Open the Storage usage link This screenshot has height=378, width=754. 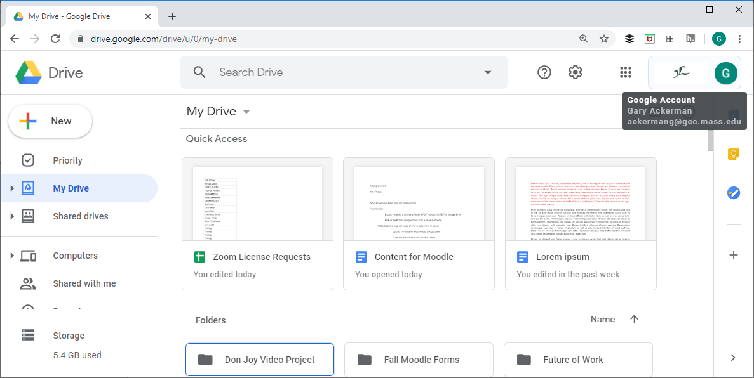(68, 335)
